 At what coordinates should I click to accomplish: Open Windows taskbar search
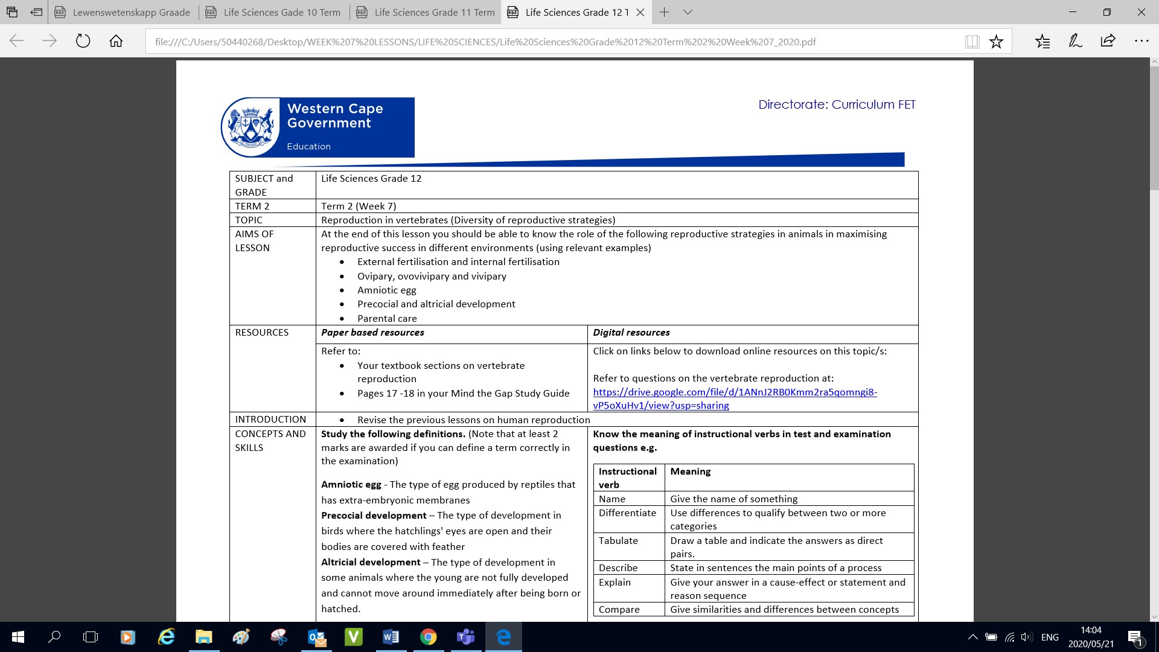tap(54, 637)
